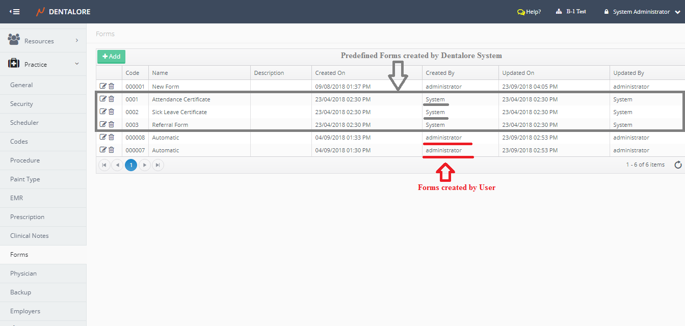This screenshot has height=326, width=685.
Task: Go to the last page arrow
Action: click(158, 165)
